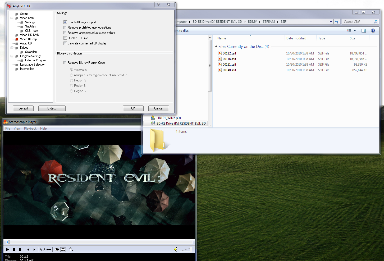Click the 3D glasses stereo mode icon

point(63,249)
